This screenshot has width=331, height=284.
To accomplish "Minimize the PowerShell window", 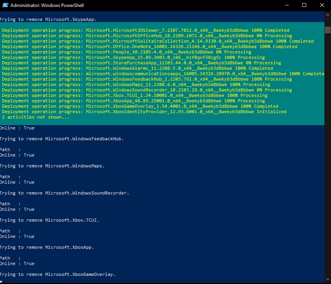I will tap(287, 5).
